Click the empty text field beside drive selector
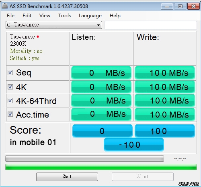This screenshot has height=187, width=201. [151, 25]
